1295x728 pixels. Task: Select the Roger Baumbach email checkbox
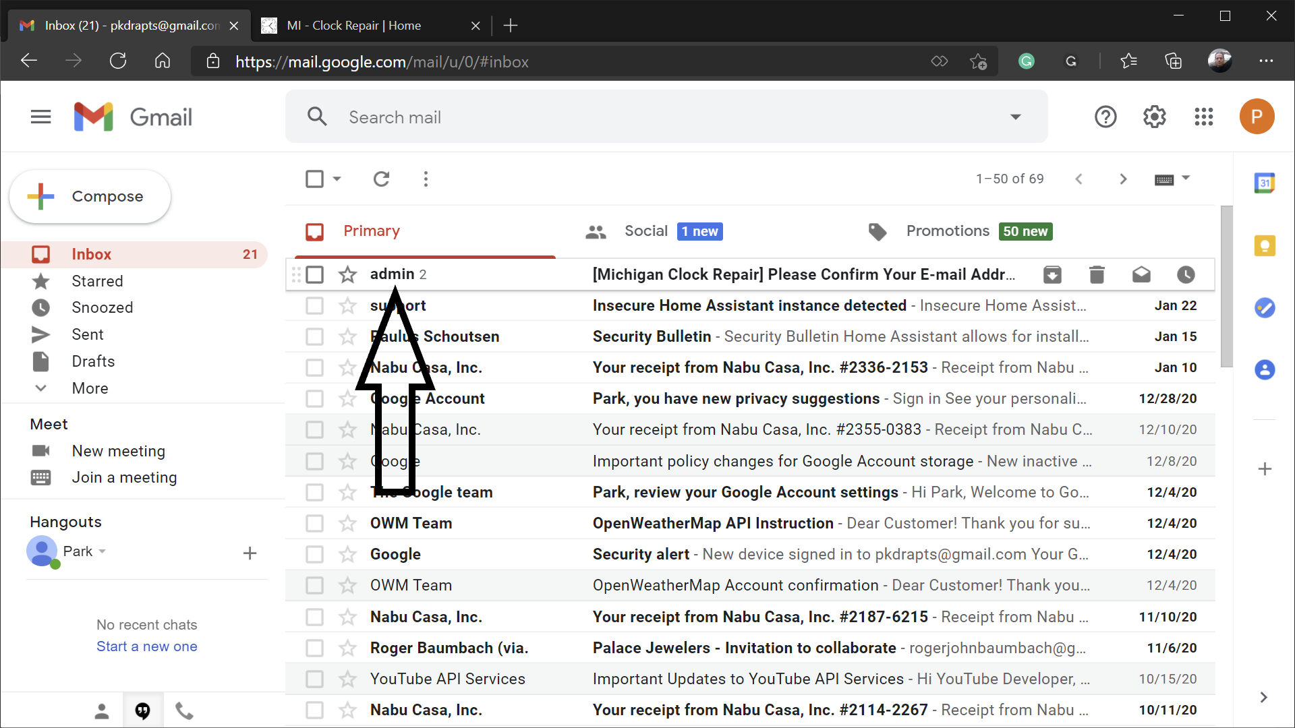coord(314,648)
